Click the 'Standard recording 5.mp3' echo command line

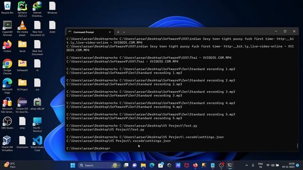click(151, 114)
